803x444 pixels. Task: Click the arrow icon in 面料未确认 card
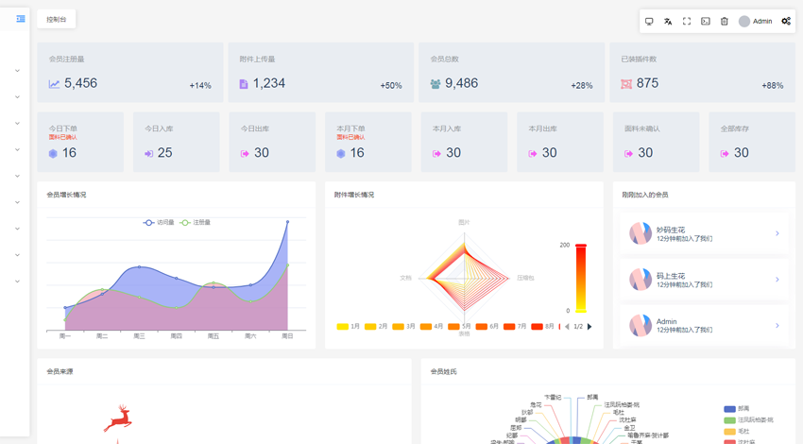tap(628, 154)
